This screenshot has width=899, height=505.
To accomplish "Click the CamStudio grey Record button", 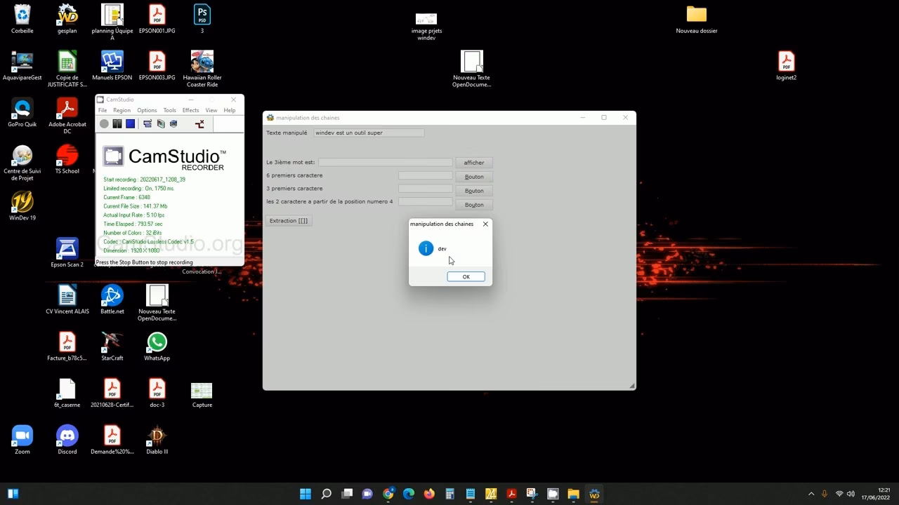I will coord(104,124).
